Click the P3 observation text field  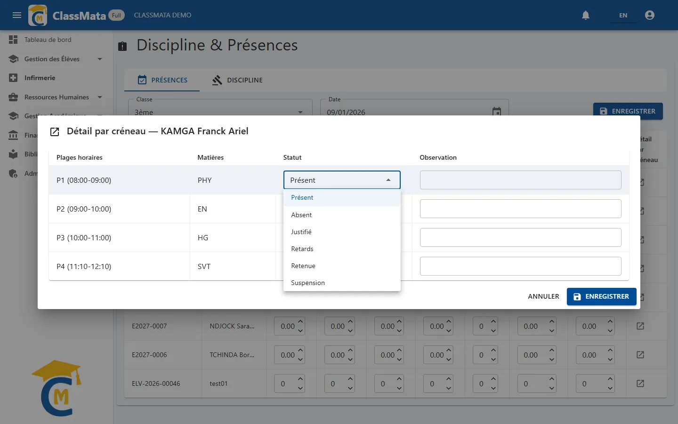tap(520, 237)
